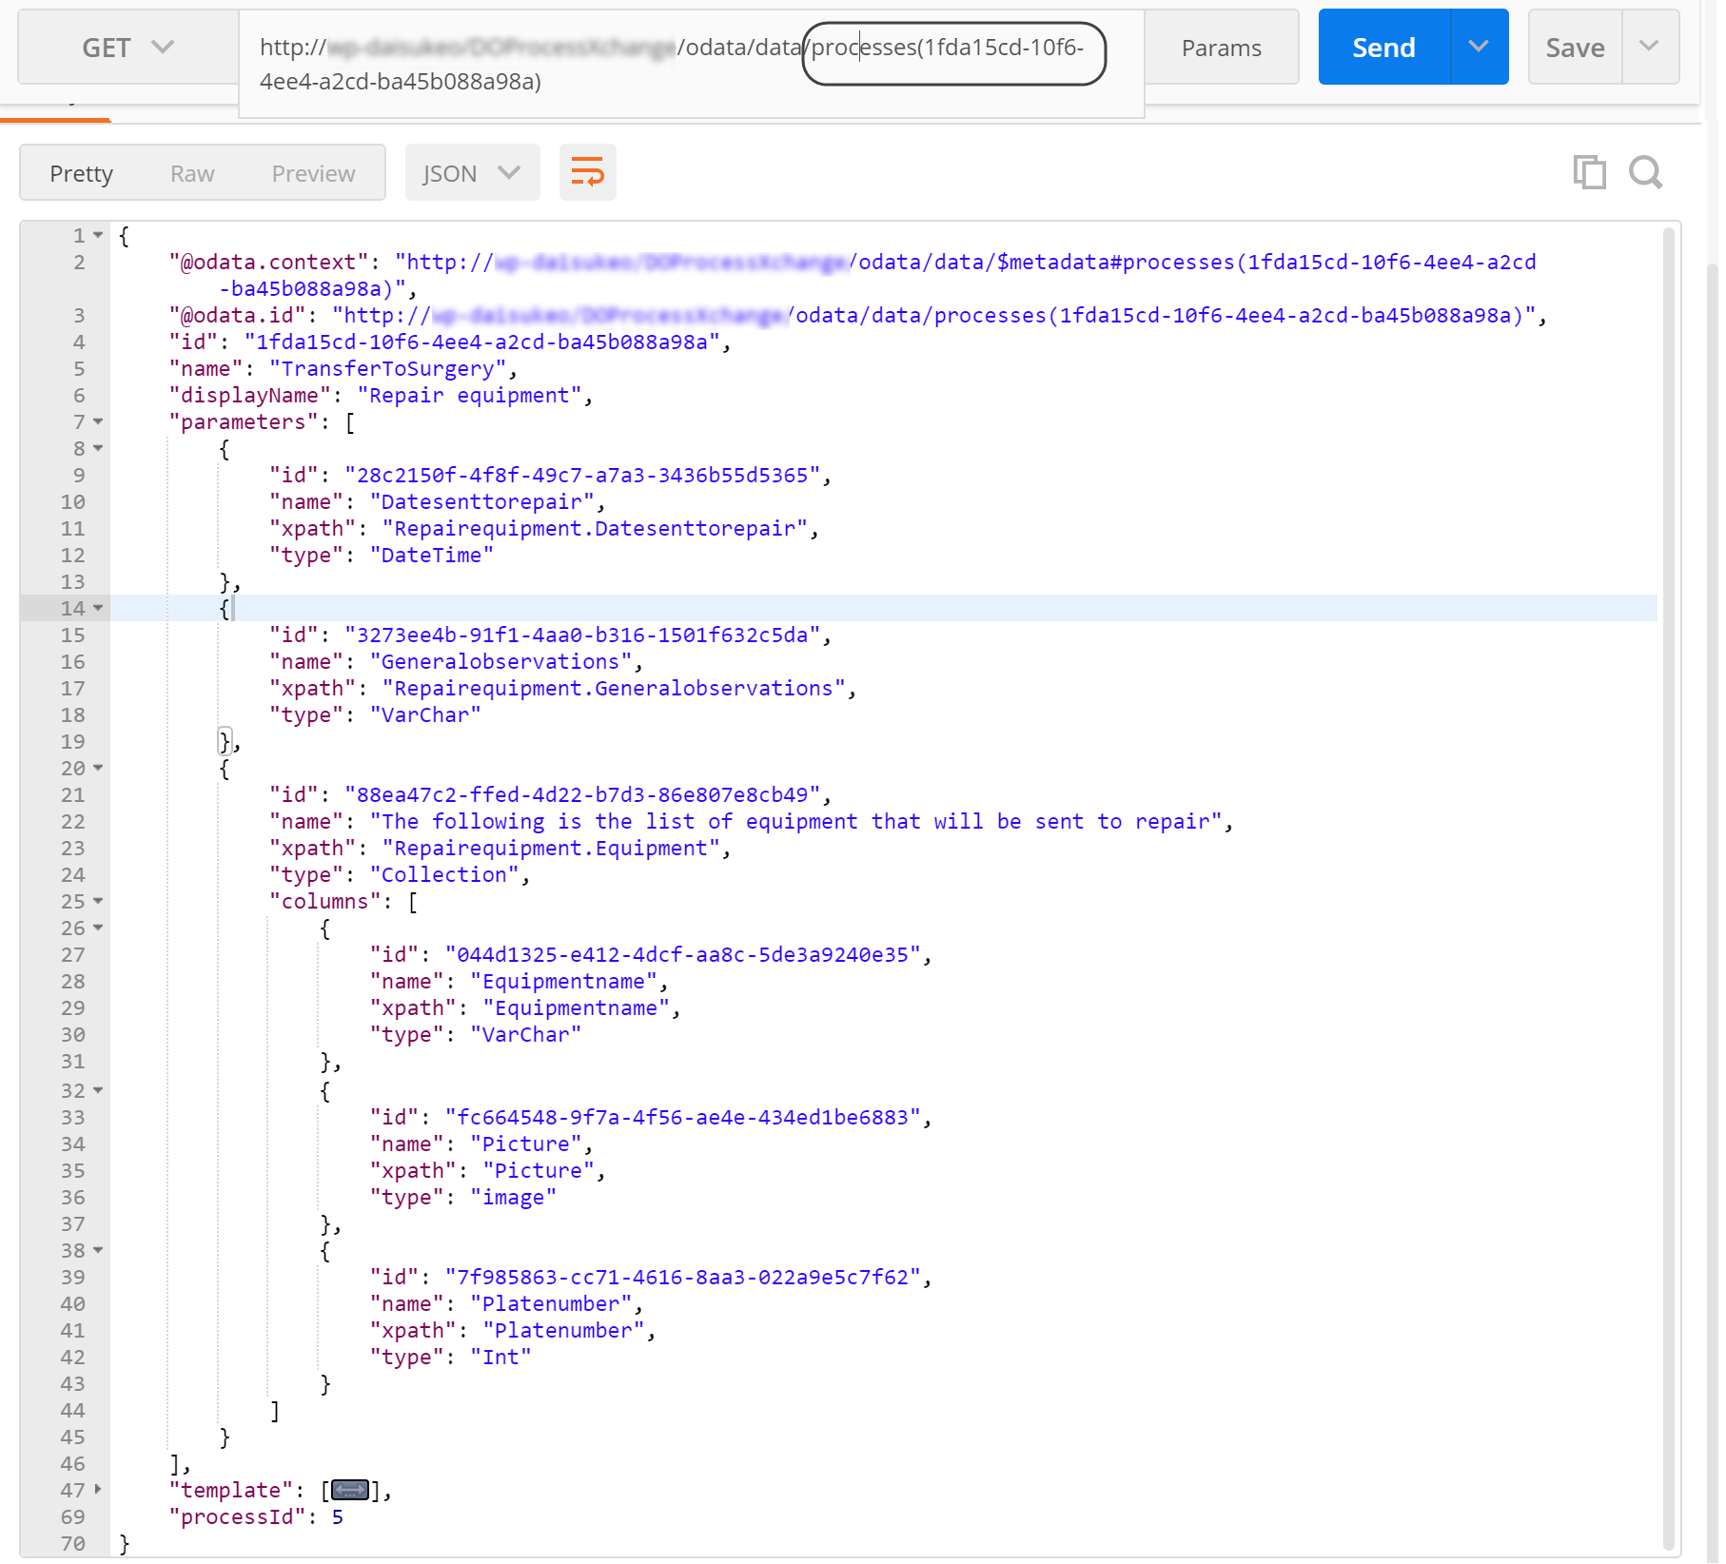1726x1564 pixels.
Task: Click the "Collection" type value
Action: pyautogui.click(x=444, y=875)
